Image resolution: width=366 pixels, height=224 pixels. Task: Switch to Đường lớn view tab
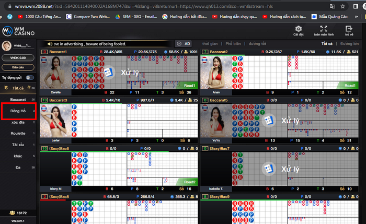[x=349, y=43]
